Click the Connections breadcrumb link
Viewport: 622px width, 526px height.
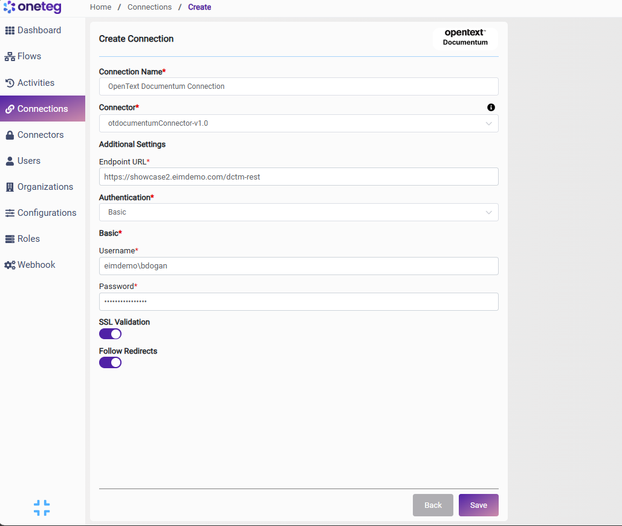click(149, 7)
